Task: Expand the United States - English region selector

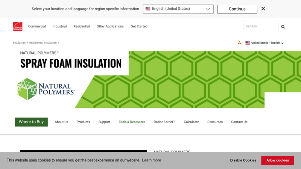Action: click(x=265, y=43)
